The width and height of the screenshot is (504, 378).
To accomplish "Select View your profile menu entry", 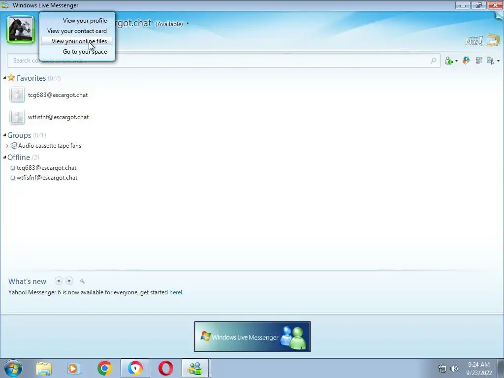I will [x=85, y=21].
